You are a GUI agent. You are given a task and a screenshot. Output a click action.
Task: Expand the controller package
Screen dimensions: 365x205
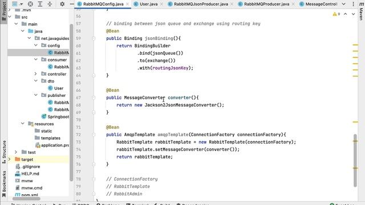36,73
